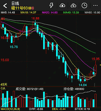101x111 pixels.
Task: Open the three dots more menu
Action: 95,6
